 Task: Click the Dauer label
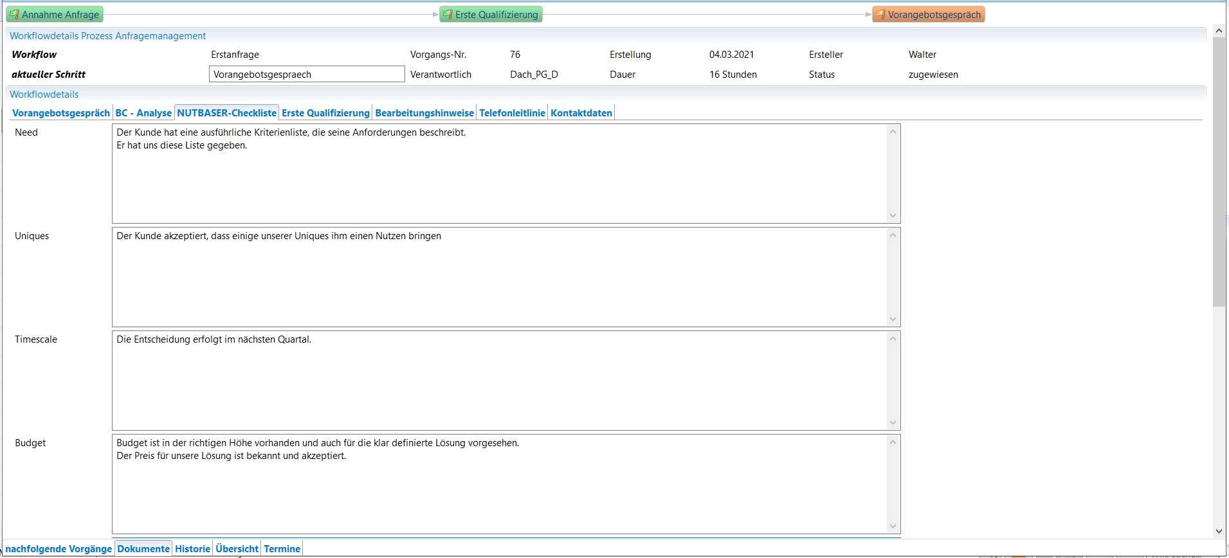click(623, 75)
